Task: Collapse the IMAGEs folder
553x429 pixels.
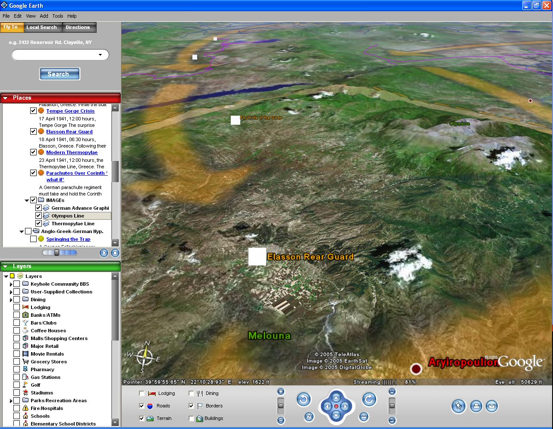Action: click(x=27, y=200)
